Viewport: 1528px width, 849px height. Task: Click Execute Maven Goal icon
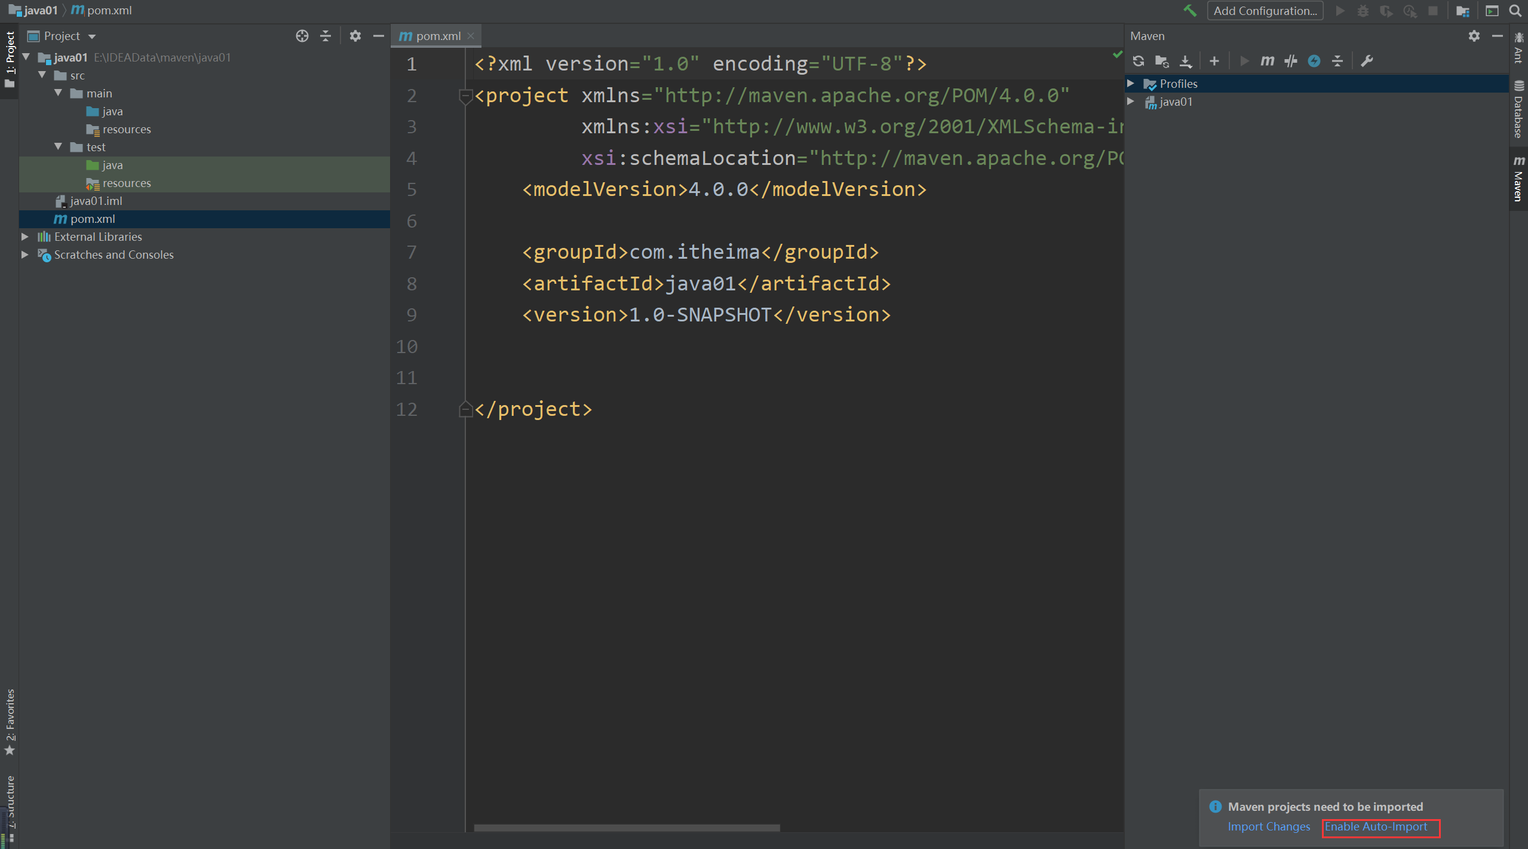coord(1267,61)
